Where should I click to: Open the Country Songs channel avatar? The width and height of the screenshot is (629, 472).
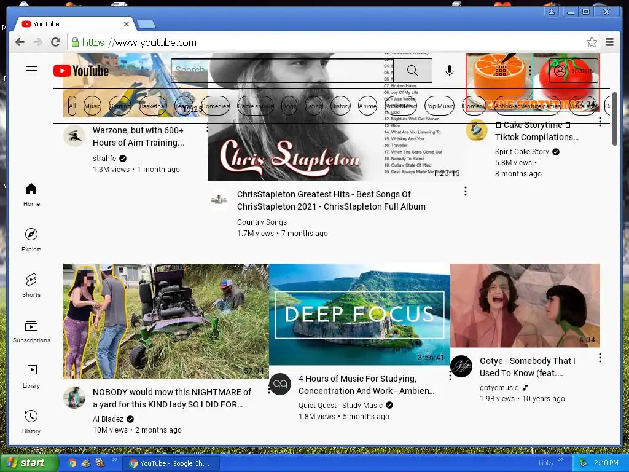click(219, 200)
